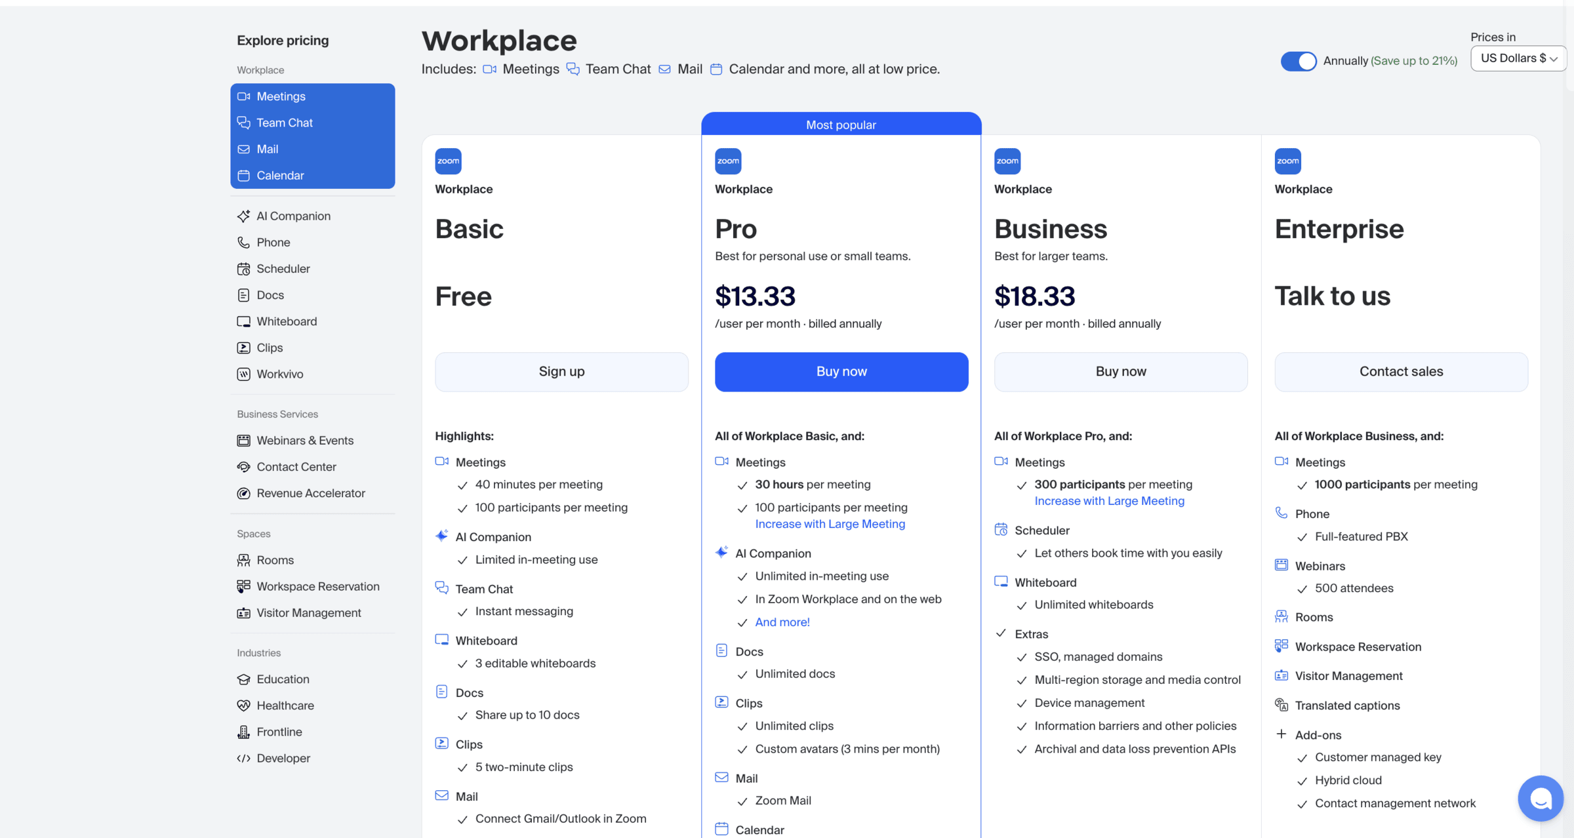Image resolution: width=1574 pixels, height=838 pixels.
Task: Click the Zoom logo on the Pro card
Action: pos(728,161)
